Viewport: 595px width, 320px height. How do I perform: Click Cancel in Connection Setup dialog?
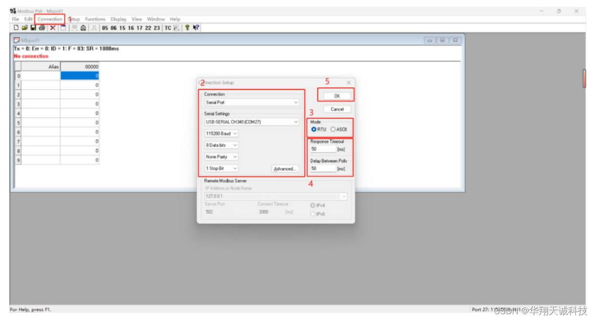pyautogui.click(x=337, y=109)
